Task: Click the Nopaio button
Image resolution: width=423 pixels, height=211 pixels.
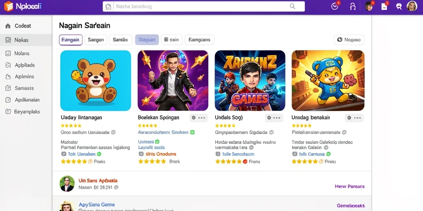Action: click(x=349, y=40)
